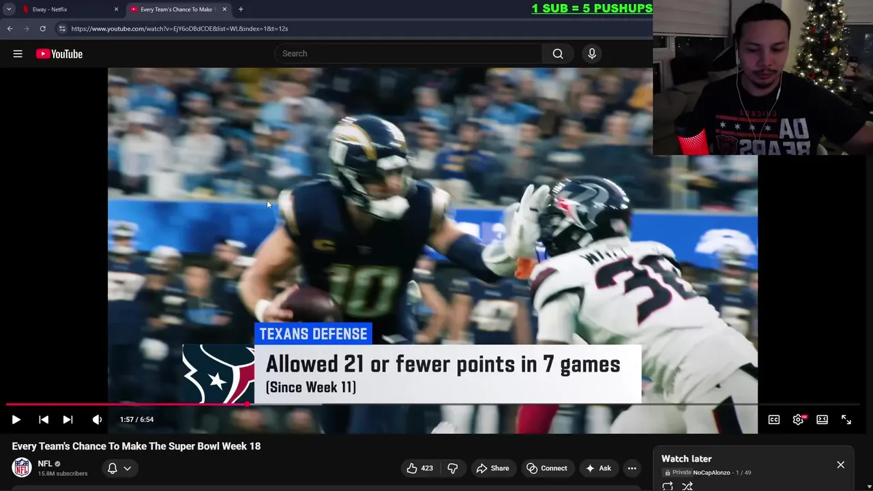This screenshot has height=491, width=873.
Task: Go to YouTube home via logo
Action: (59, 54)
